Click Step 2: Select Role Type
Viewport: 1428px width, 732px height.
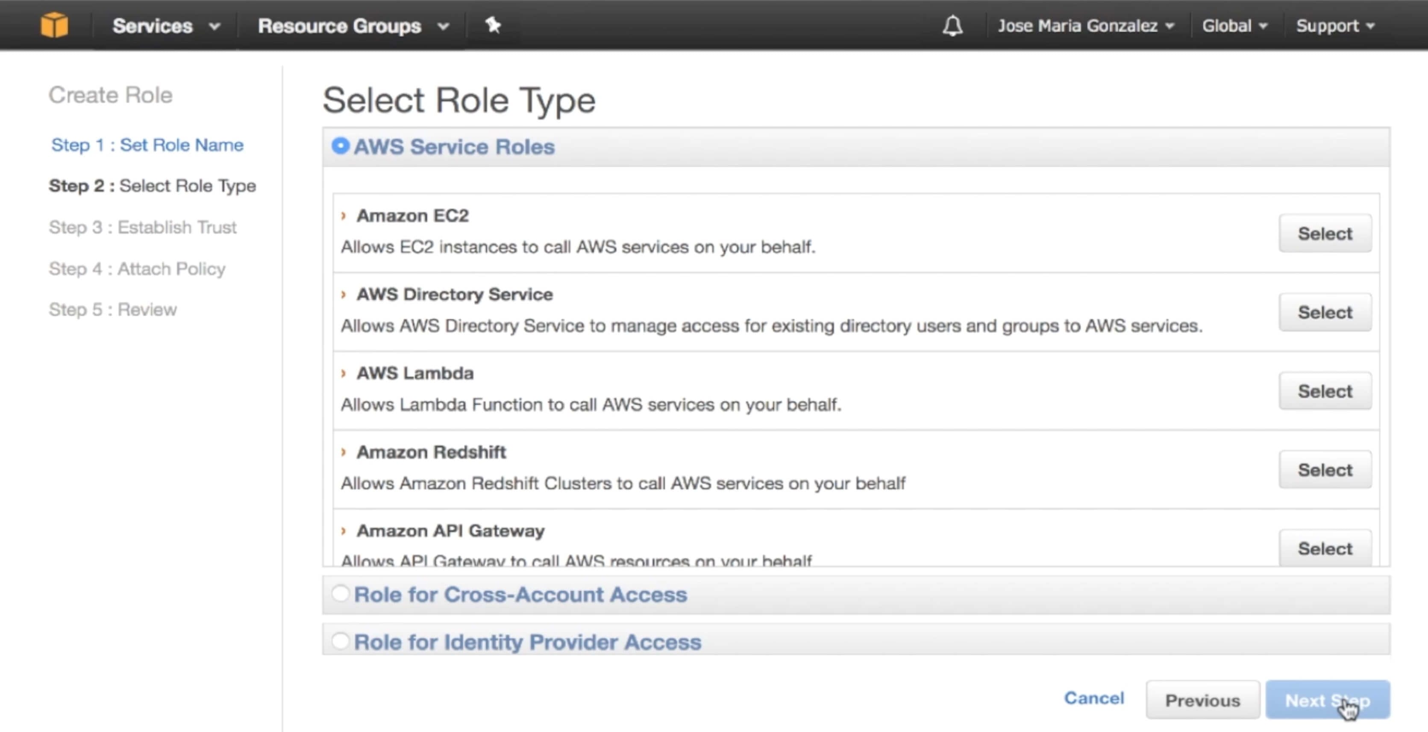[x=153, y=186]
